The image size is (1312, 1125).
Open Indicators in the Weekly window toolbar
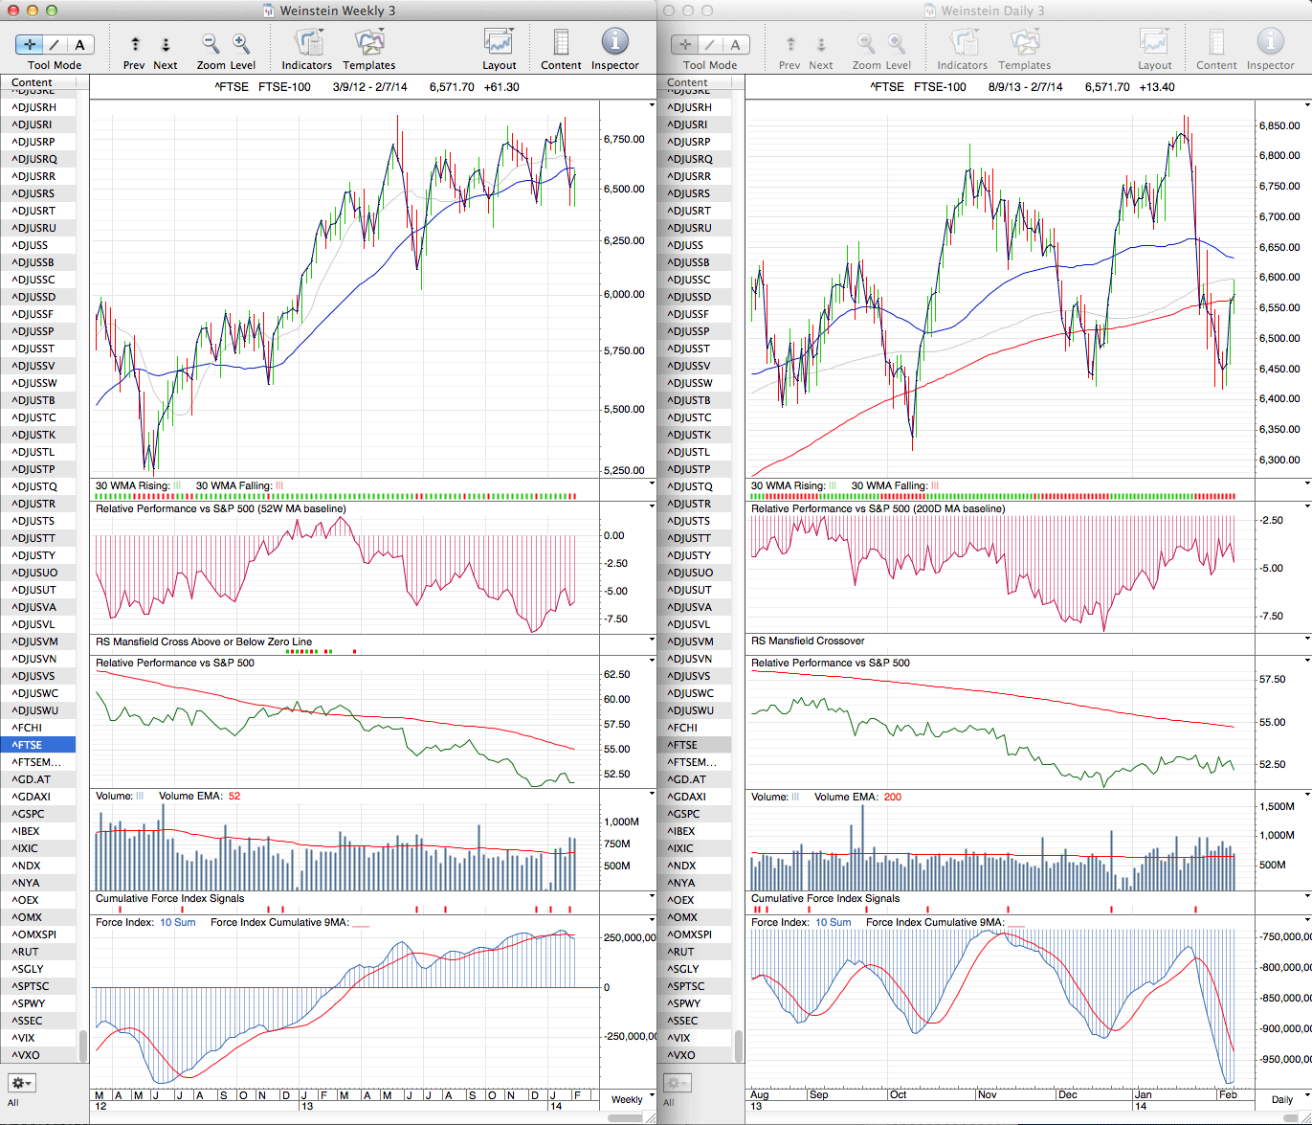pyautogui.click(x=307, y=43)
